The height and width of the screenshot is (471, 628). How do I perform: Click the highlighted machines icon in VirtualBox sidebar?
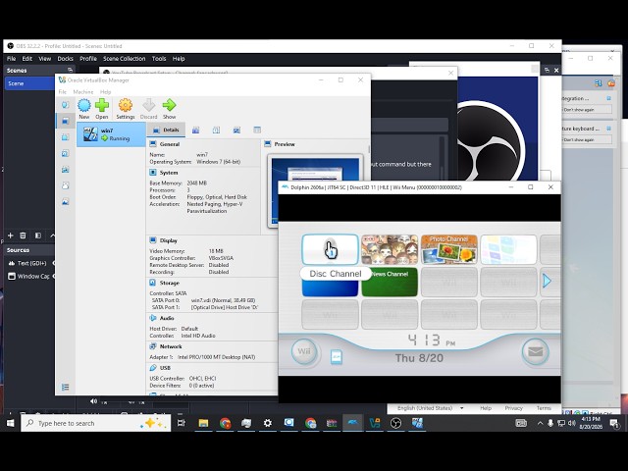pyautogui.click(x=66, y=121)
